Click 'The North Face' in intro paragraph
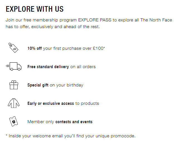Viewport: 180px width, 144px height. coord(156,20)
